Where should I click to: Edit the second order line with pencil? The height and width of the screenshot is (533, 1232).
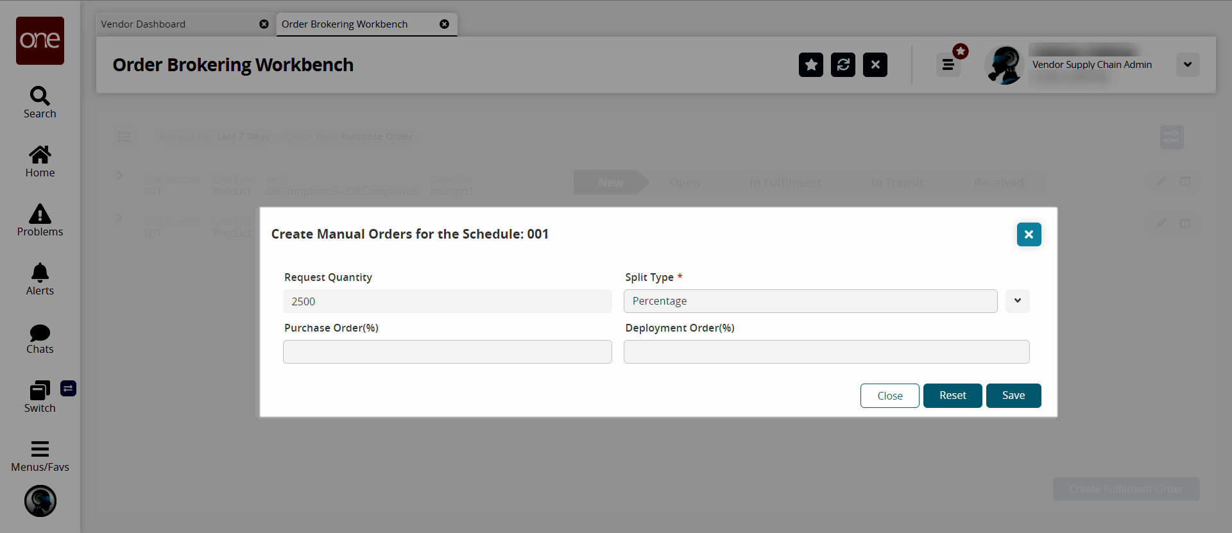pyautogui.click(x=1161, y=223)
